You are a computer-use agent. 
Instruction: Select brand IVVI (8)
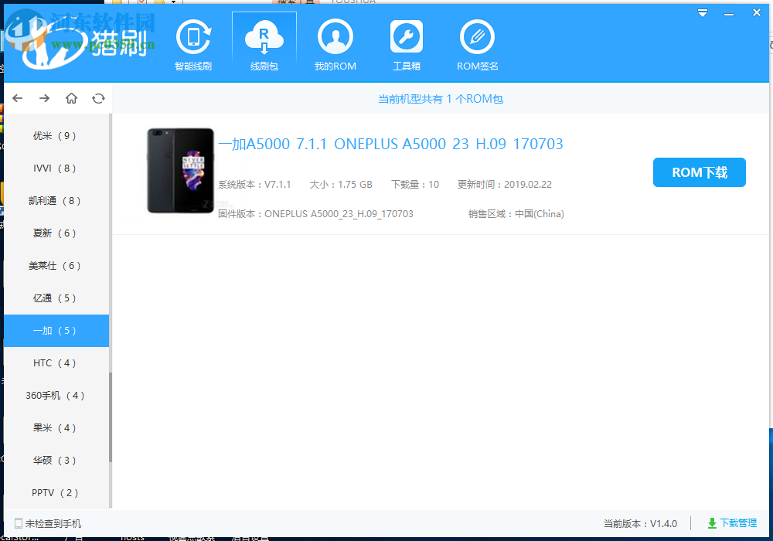coord(56,168)
